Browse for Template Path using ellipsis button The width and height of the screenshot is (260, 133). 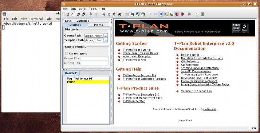(106, 40)
